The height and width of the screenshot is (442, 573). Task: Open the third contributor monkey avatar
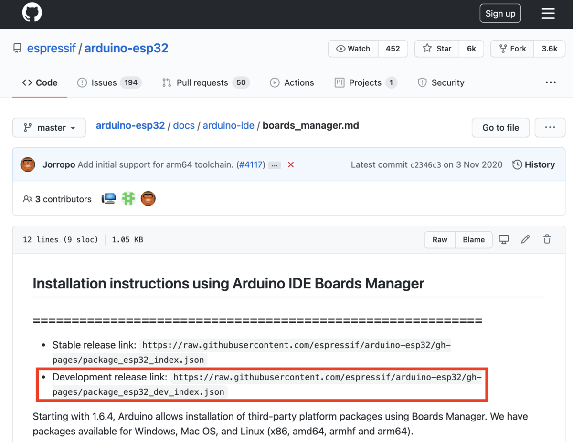coord(148,198)
